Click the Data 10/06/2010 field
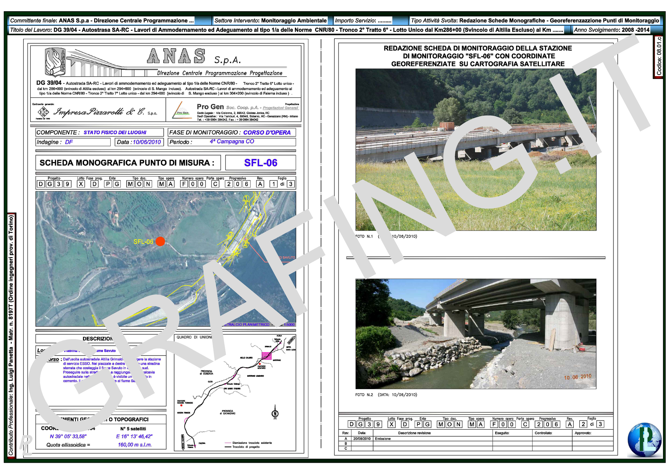 (x=139, y=142)
